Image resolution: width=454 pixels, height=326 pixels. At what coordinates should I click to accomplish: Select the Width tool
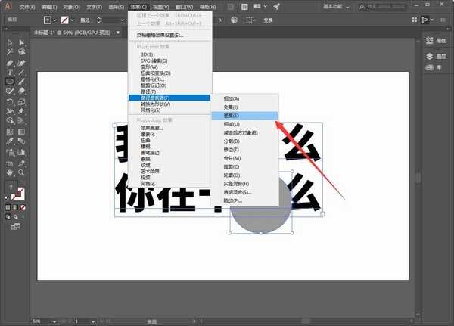point(10,111)
